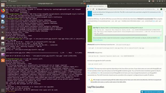The image size is (166, 93).
Task: Bookmark this page with the star icon
Action: 158,9
